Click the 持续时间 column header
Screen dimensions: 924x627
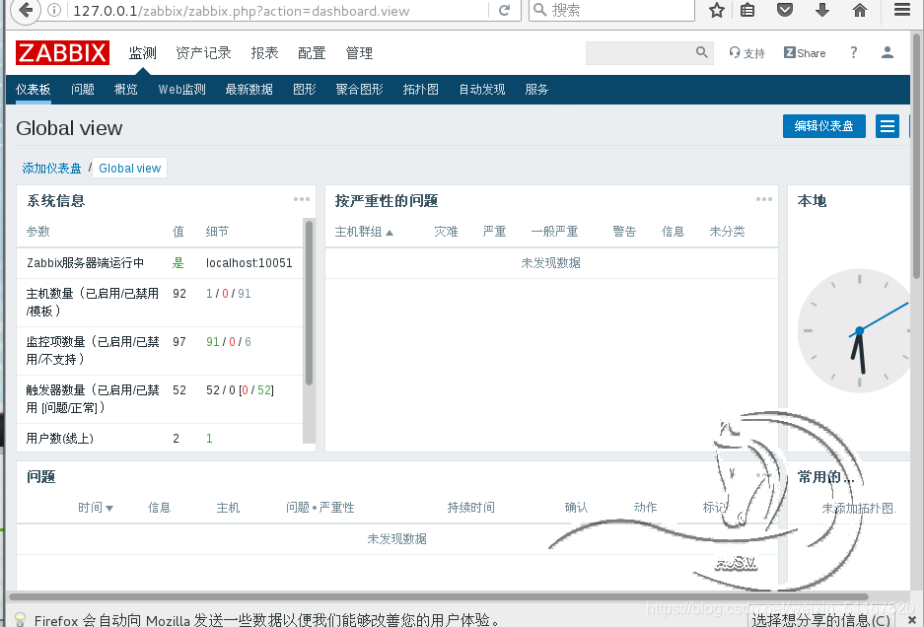[x=470, y=508]
